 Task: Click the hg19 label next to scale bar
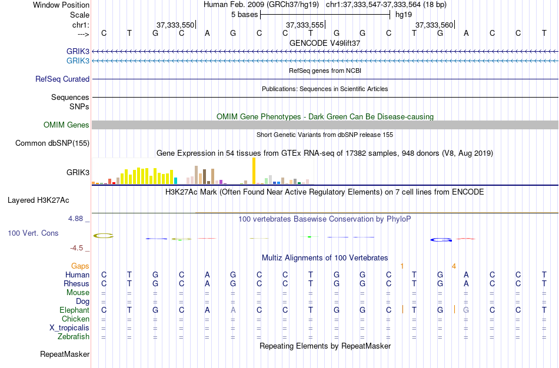404,15
